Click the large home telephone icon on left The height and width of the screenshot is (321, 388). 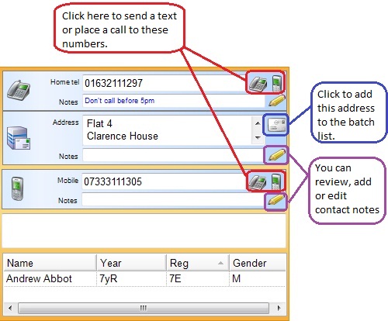(x=19, y=90)
